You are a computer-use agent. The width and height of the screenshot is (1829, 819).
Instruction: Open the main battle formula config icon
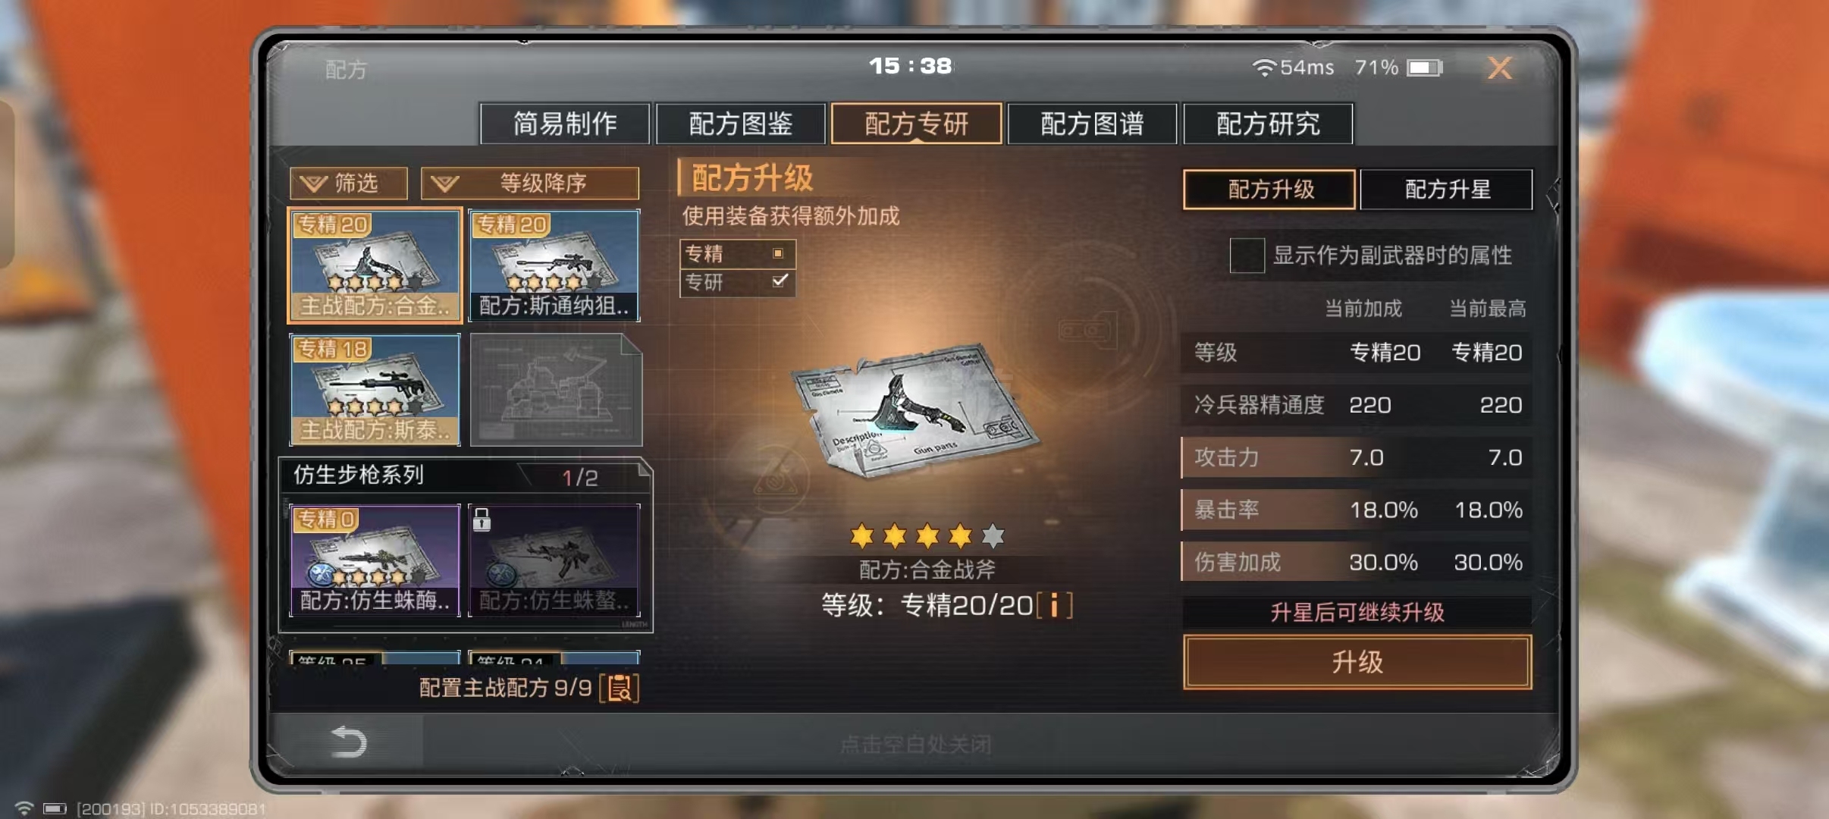tap(620, 688)
